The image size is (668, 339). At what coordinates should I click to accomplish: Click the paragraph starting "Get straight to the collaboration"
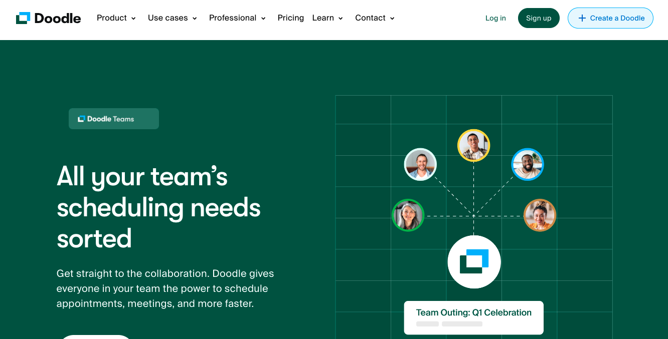click(165, 288)
